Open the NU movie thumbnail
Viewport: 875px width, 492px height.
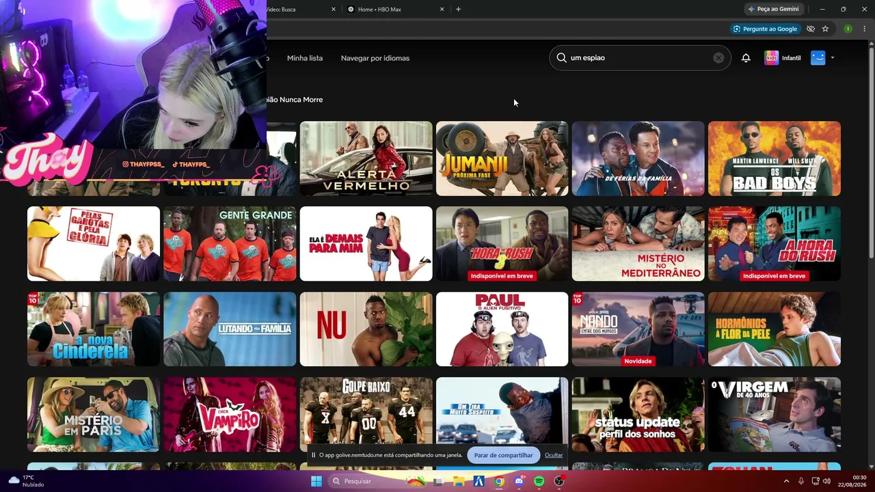[366, 329]
